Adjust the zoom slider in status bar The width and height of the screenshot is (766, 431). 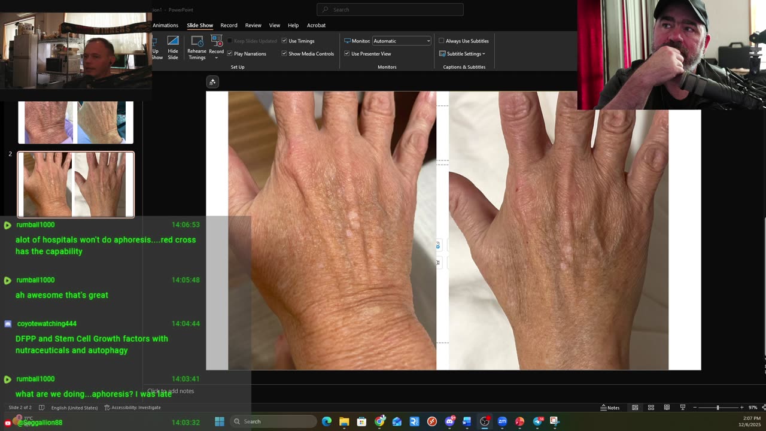tap(718, 408)
